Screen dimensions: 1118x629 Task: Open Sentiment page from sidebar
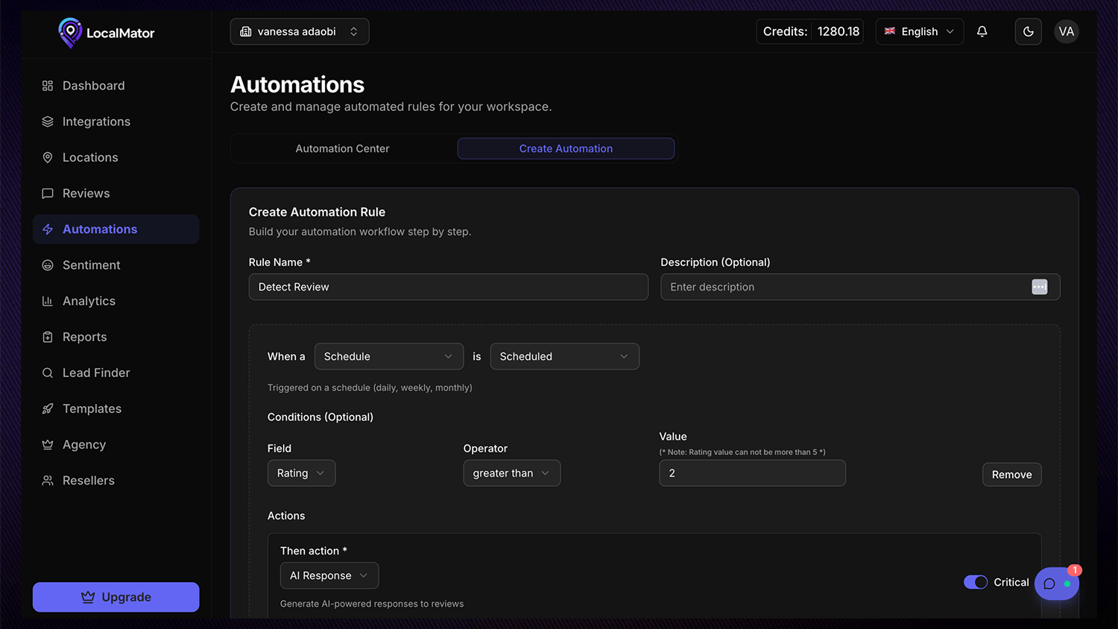(x=91, y=265)
